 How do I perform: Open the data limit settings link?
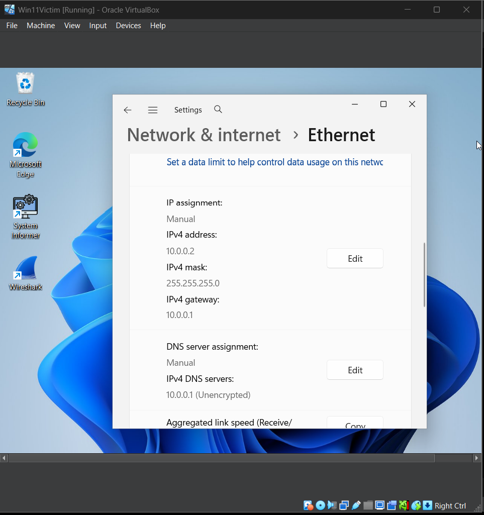pos(274,162)
